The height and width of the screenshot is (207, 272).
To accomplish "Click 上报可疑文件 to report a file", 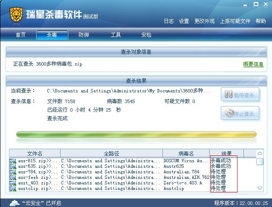I will point(235,21).
